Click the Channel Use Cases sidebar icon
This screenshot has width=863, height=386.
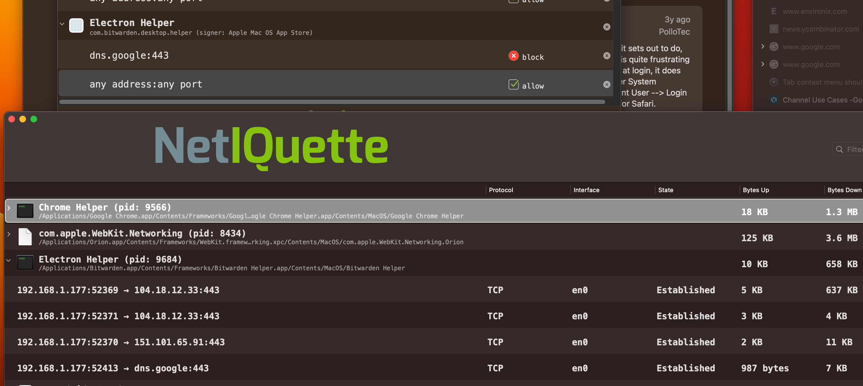coord(774,100)
